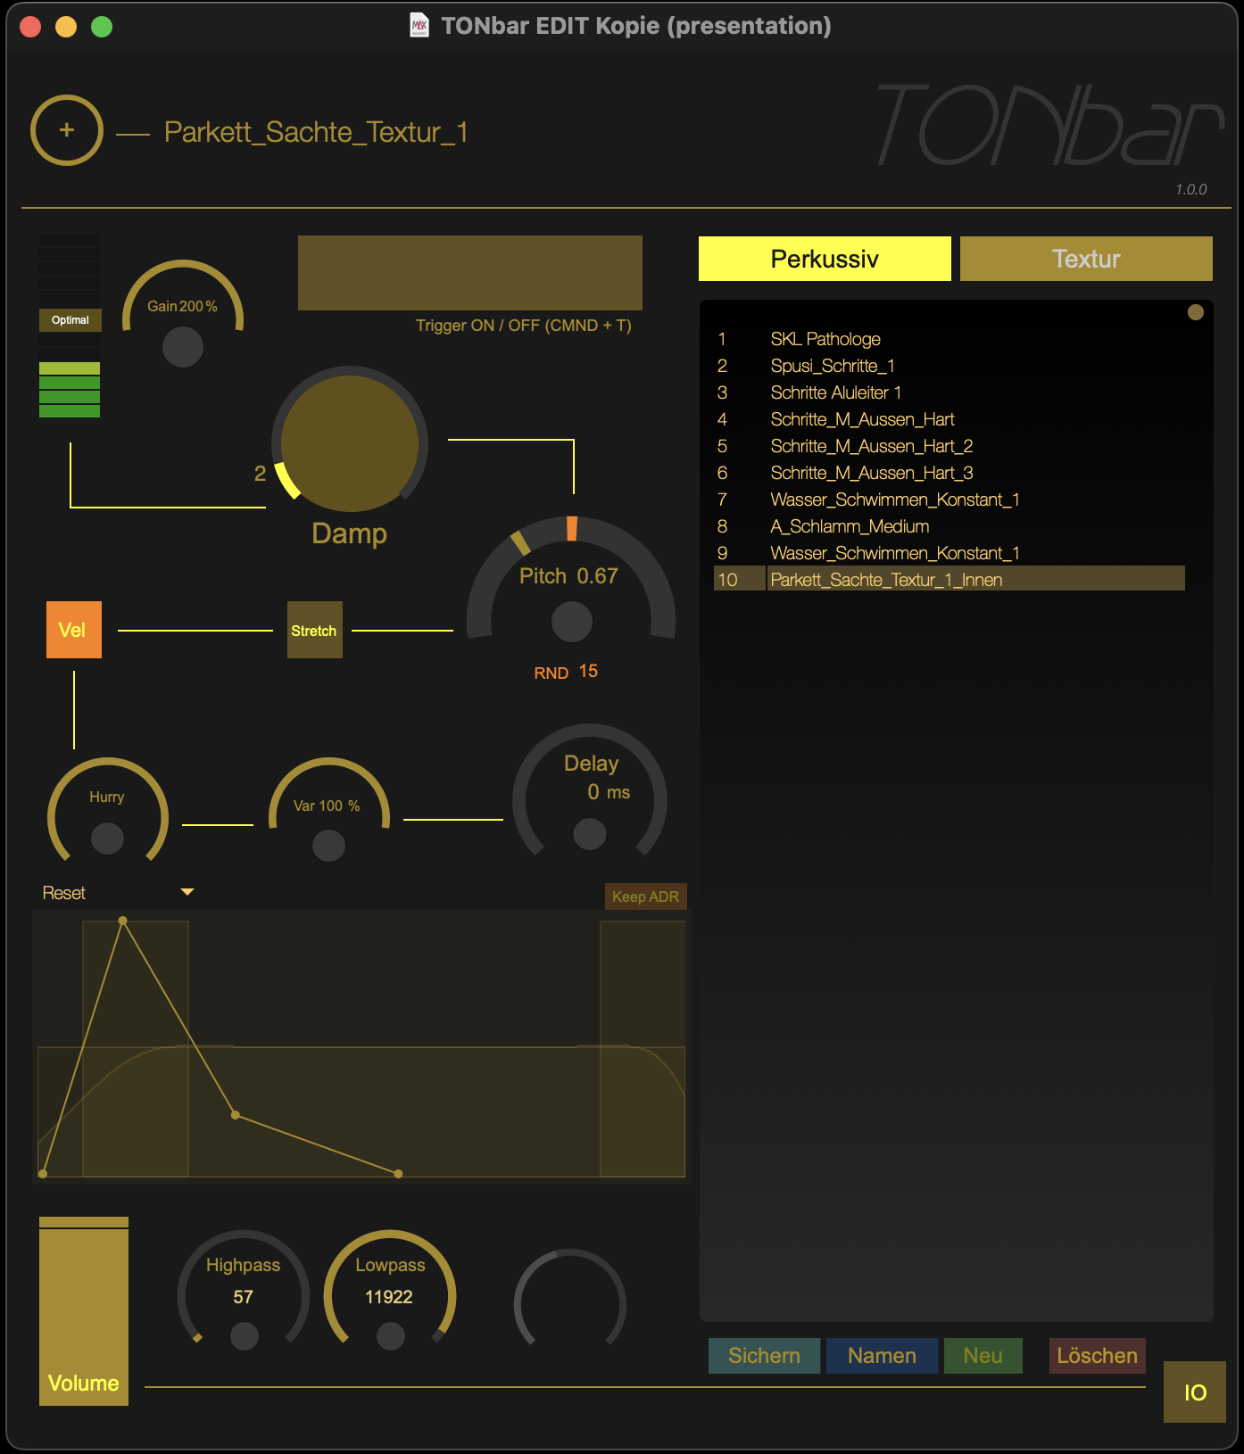Screen dimensions: 1244x1454
Task: Click the Delay ms dial
Action: point(589,833)
